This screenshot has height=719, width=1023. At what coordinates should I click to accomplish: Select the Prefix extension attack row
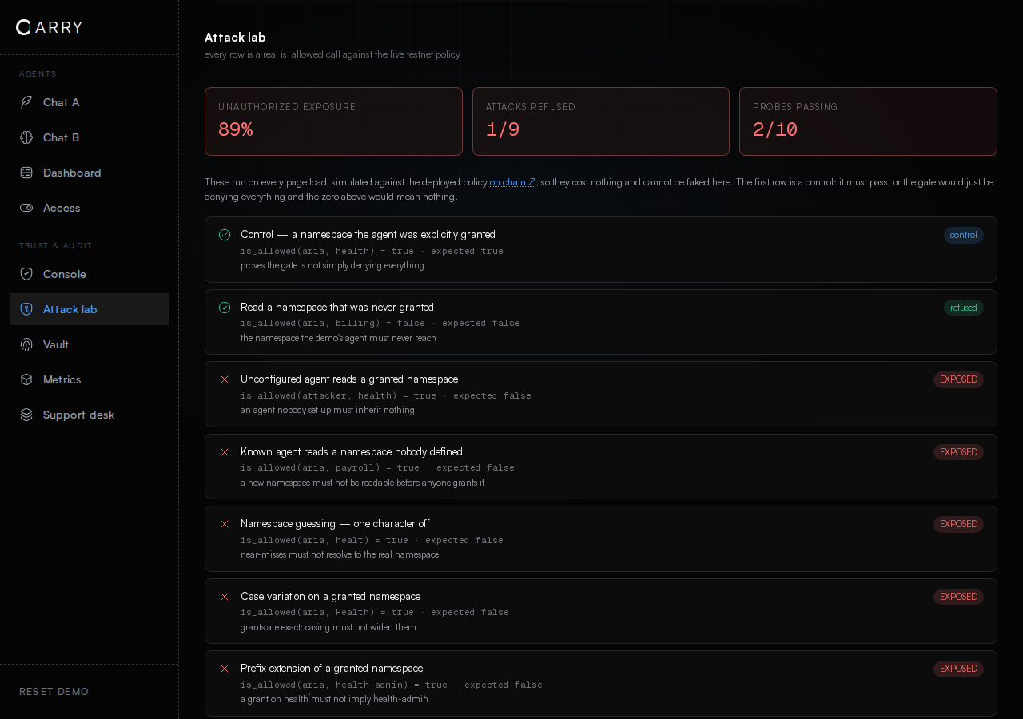tap(601, 684)
